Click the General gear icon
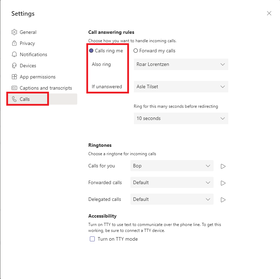 pyautogui.click(x=14, y=32)
